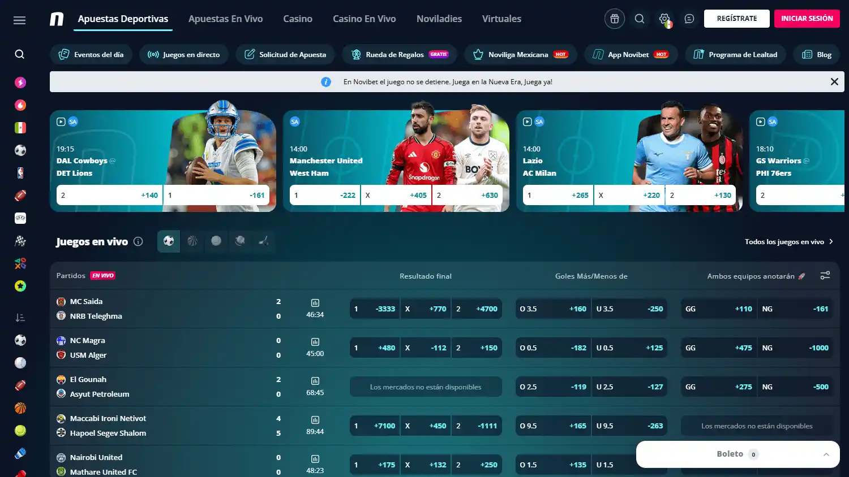Click the sidebar search icon
Image resolution: width=849 pixels, height=477 pixels.
pyautogui.click(x=20, y=54)
